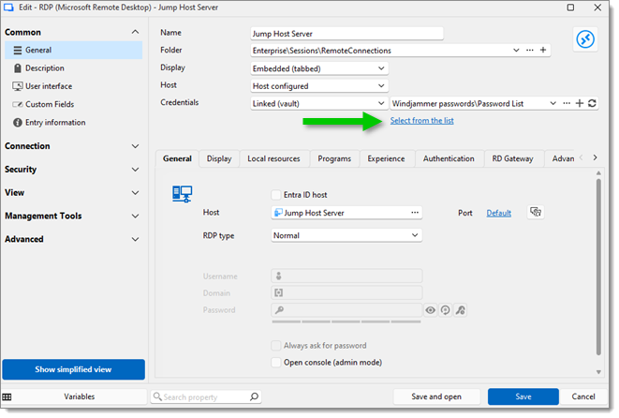Image resolution: width=619 pixels, height=418 pixels.
Task: Switch to the Programs tab
Action: coord(334,158)
